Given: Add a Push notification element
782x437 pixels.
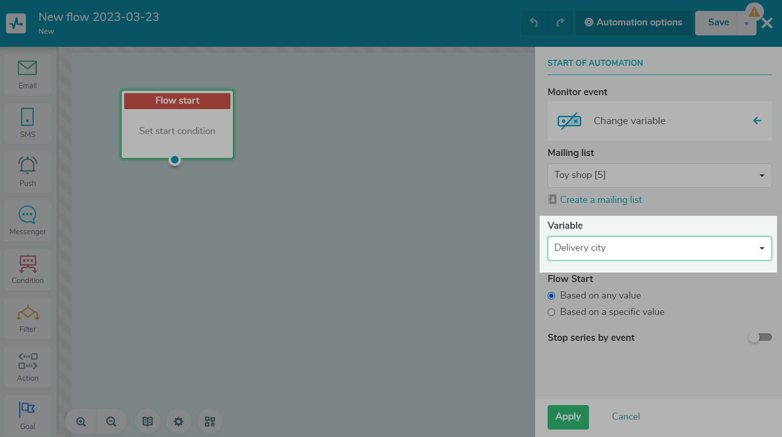Looking at the screenshot, I should [x=27, y=172].
